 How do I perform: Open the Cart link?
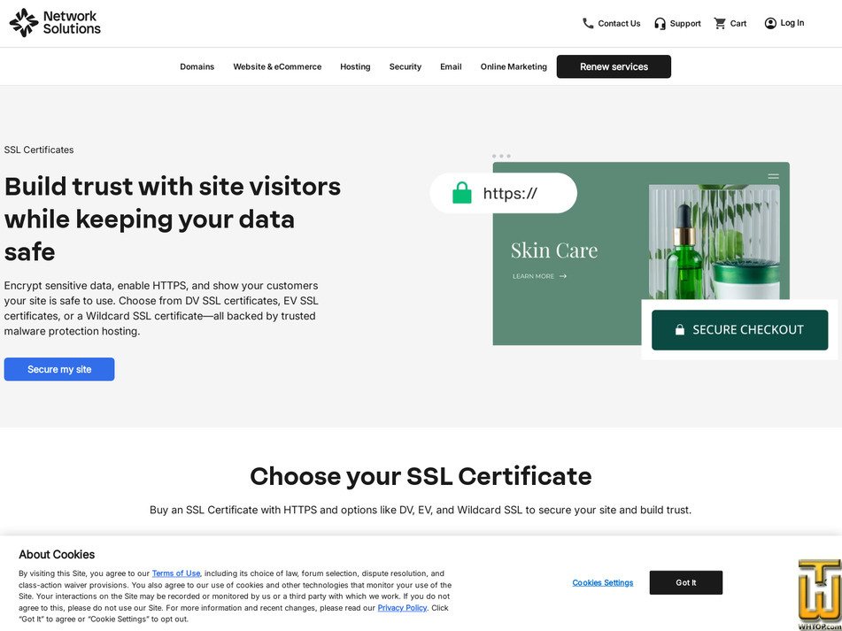point(738,24)
